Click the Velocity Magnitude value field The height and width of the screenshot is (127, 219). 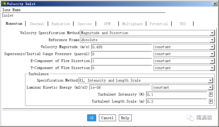[x=121, y=47]
